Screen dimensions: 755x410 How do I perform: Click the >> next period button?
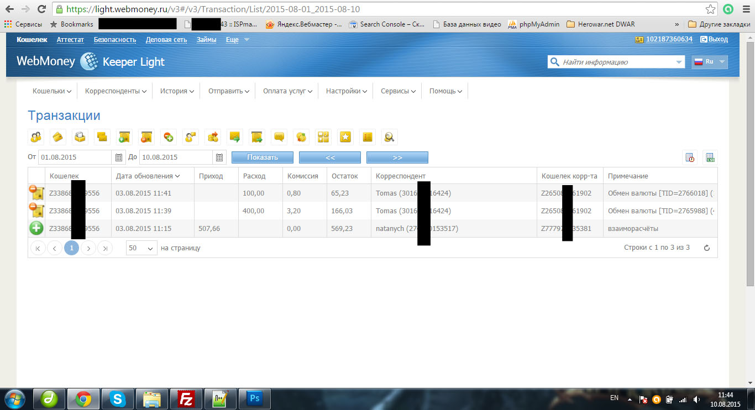[397, 157]
